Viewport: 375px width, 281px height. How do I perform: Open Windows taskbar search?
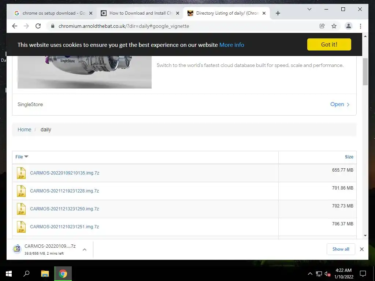[26, 274]
